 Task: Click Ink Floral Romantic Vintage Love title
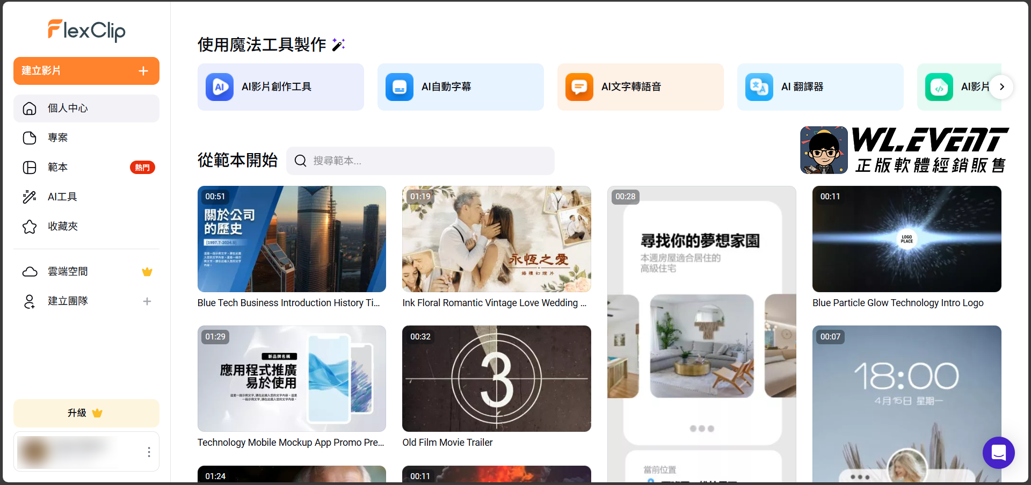(x=495, y=303)
